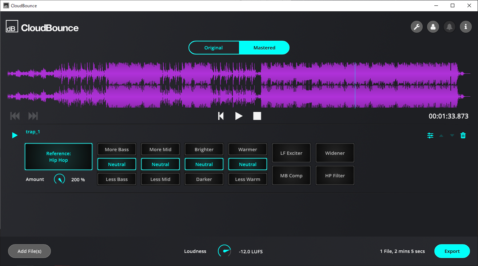Click the Export button
The height and width of the screenshot is (266, 478).
pyautogui.click(x=452, y=251)
